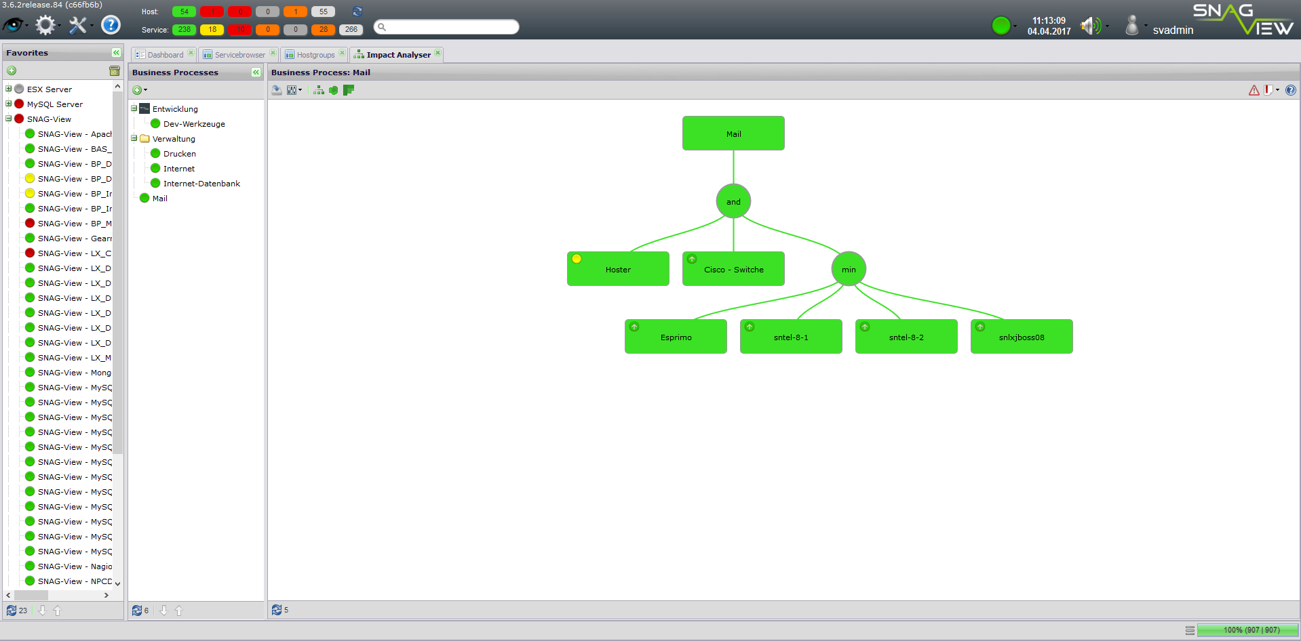Image resolution: width=1301 pixels, height=641 pixels.
Task: Show all 55 hosts counter
Action: coord(324,12)
